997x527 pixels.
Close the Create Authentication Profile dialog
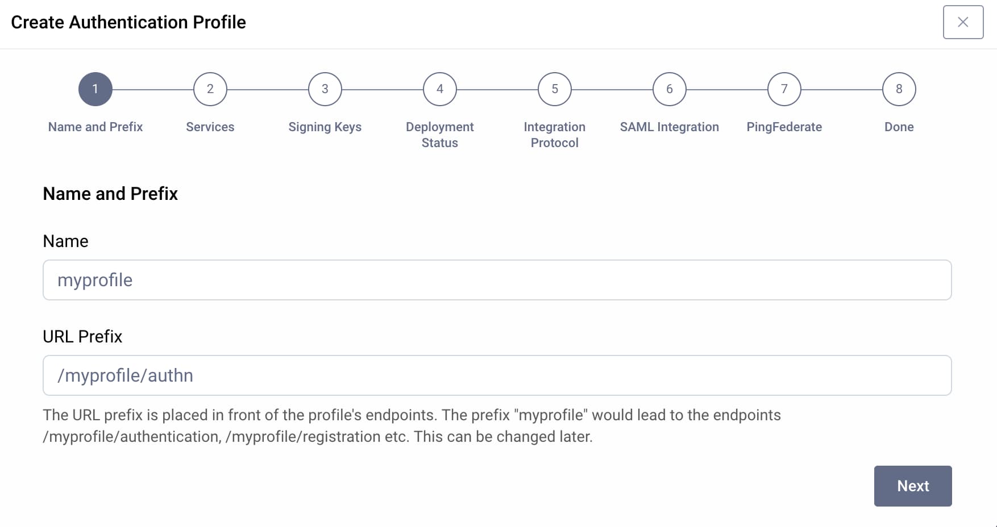pyautogui.click(x=963, y=22)
